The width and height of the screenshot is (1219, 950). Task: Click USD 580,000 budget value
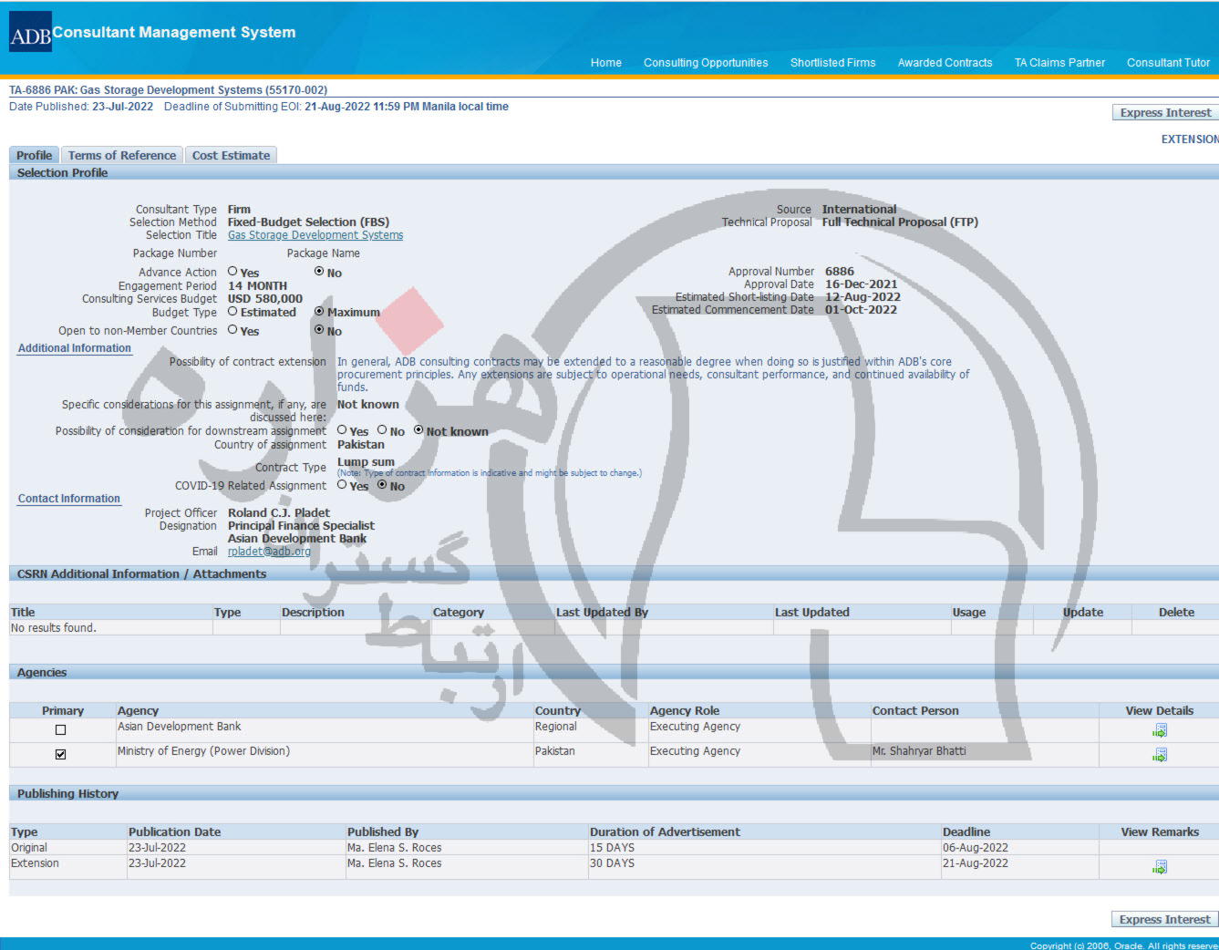point(265,299)
